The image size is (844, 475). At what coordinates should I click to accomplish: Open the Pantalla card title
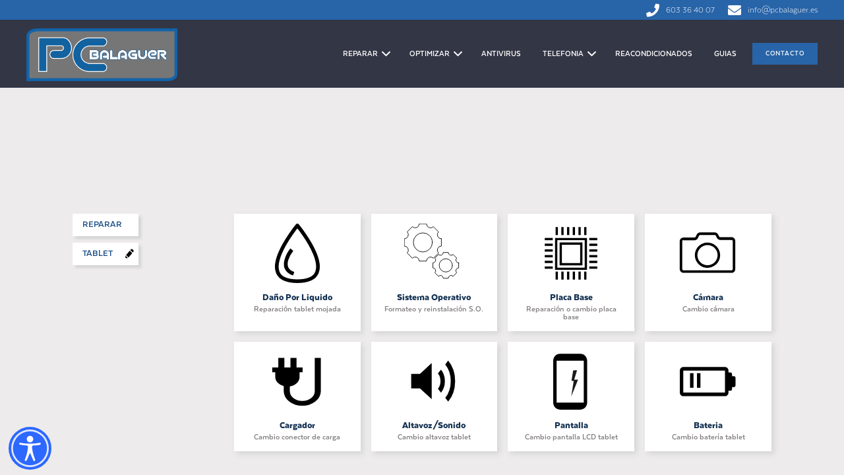[x=571, y=426]
